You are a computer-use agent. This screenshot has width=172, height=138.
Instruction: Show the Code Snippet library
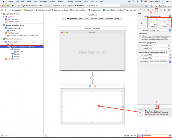(152, 107)
